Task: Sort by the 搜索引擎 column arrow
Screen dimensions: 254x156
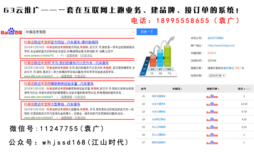Action: click(x=219, y=89)
